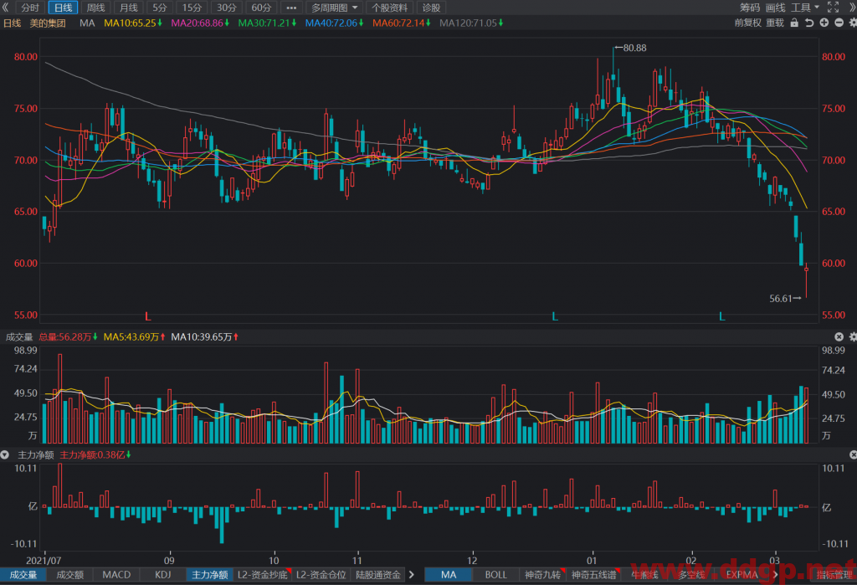Open more periods ellipsis menu
This screenshot has width=857, height=585.
pos(291,8)
